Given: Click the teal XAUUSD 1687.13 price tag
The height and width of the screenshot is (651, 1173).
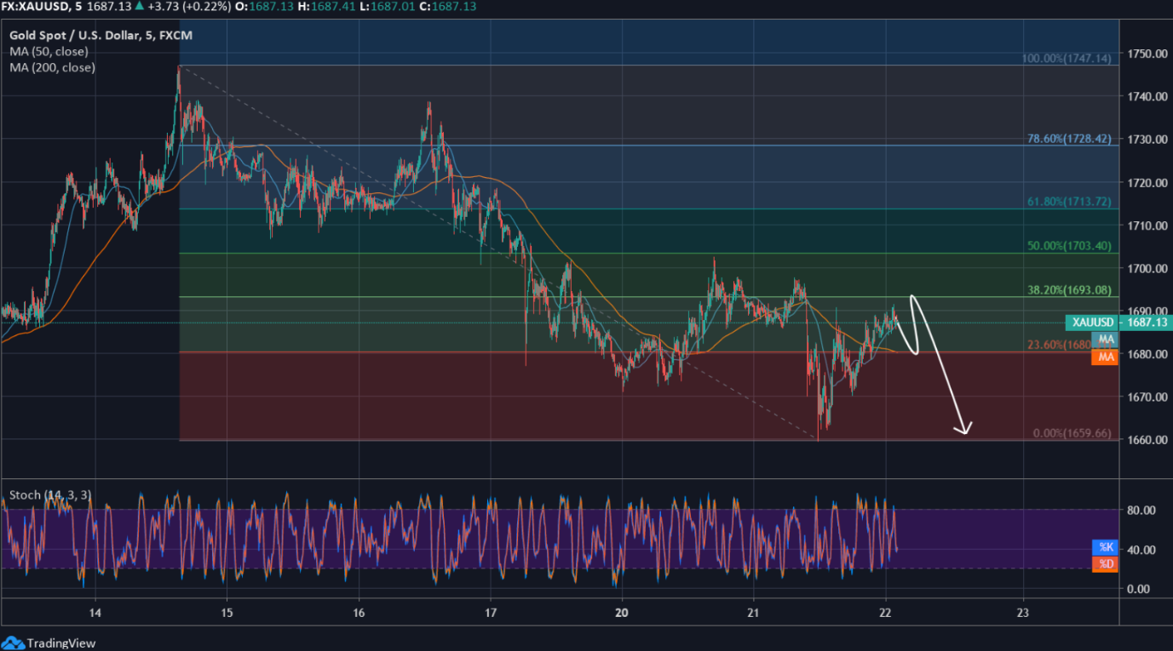Looking at the screenshot, I should click(1118, 323).
